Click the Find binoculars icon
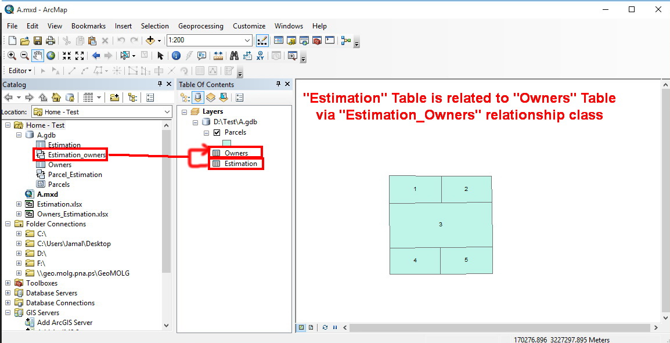670x343 pixels. coord(234,56)
